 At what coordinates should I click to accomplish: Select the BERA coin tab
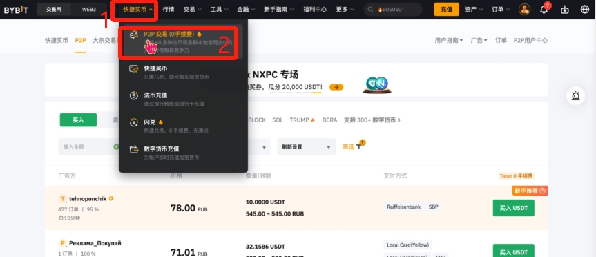pos(329,120)
